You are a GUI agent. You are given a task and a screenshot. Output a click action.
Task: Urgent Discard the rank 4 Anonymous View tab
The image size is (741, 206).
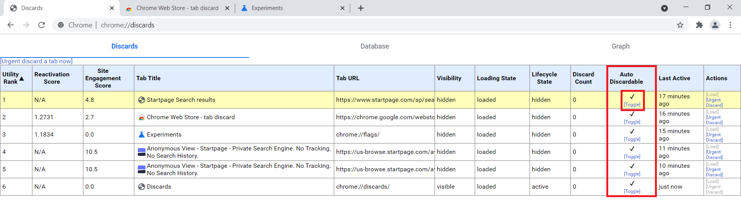(714, 155)
